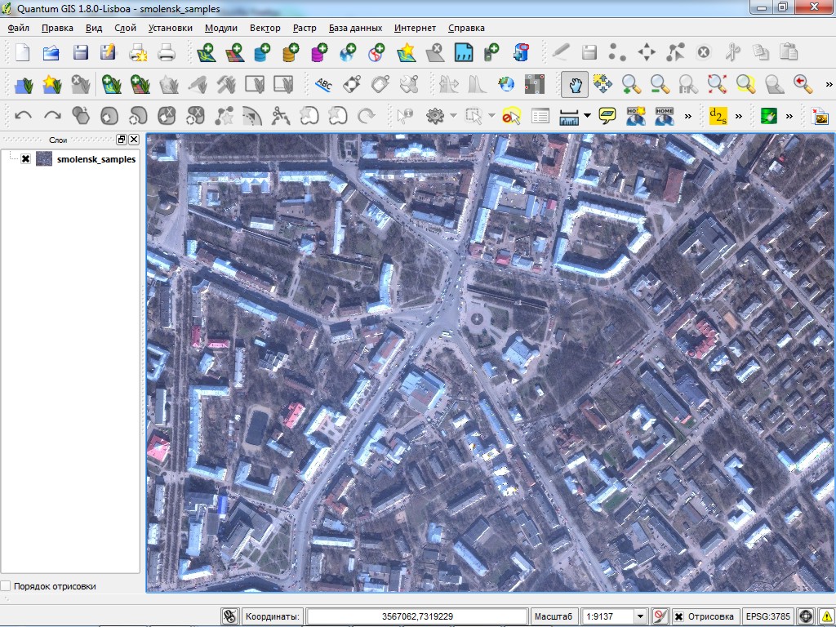The image size is (836, 627).
Task: Click the Remove Layer icon
Action: (x=435, y=52)
